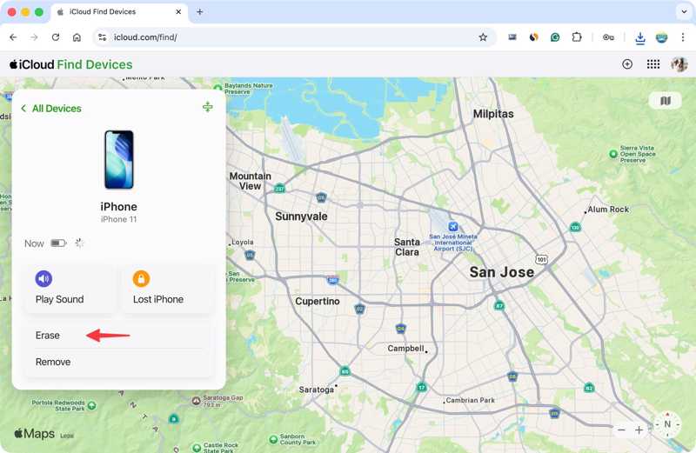Click the browser forward arrow

coord(34,37)
